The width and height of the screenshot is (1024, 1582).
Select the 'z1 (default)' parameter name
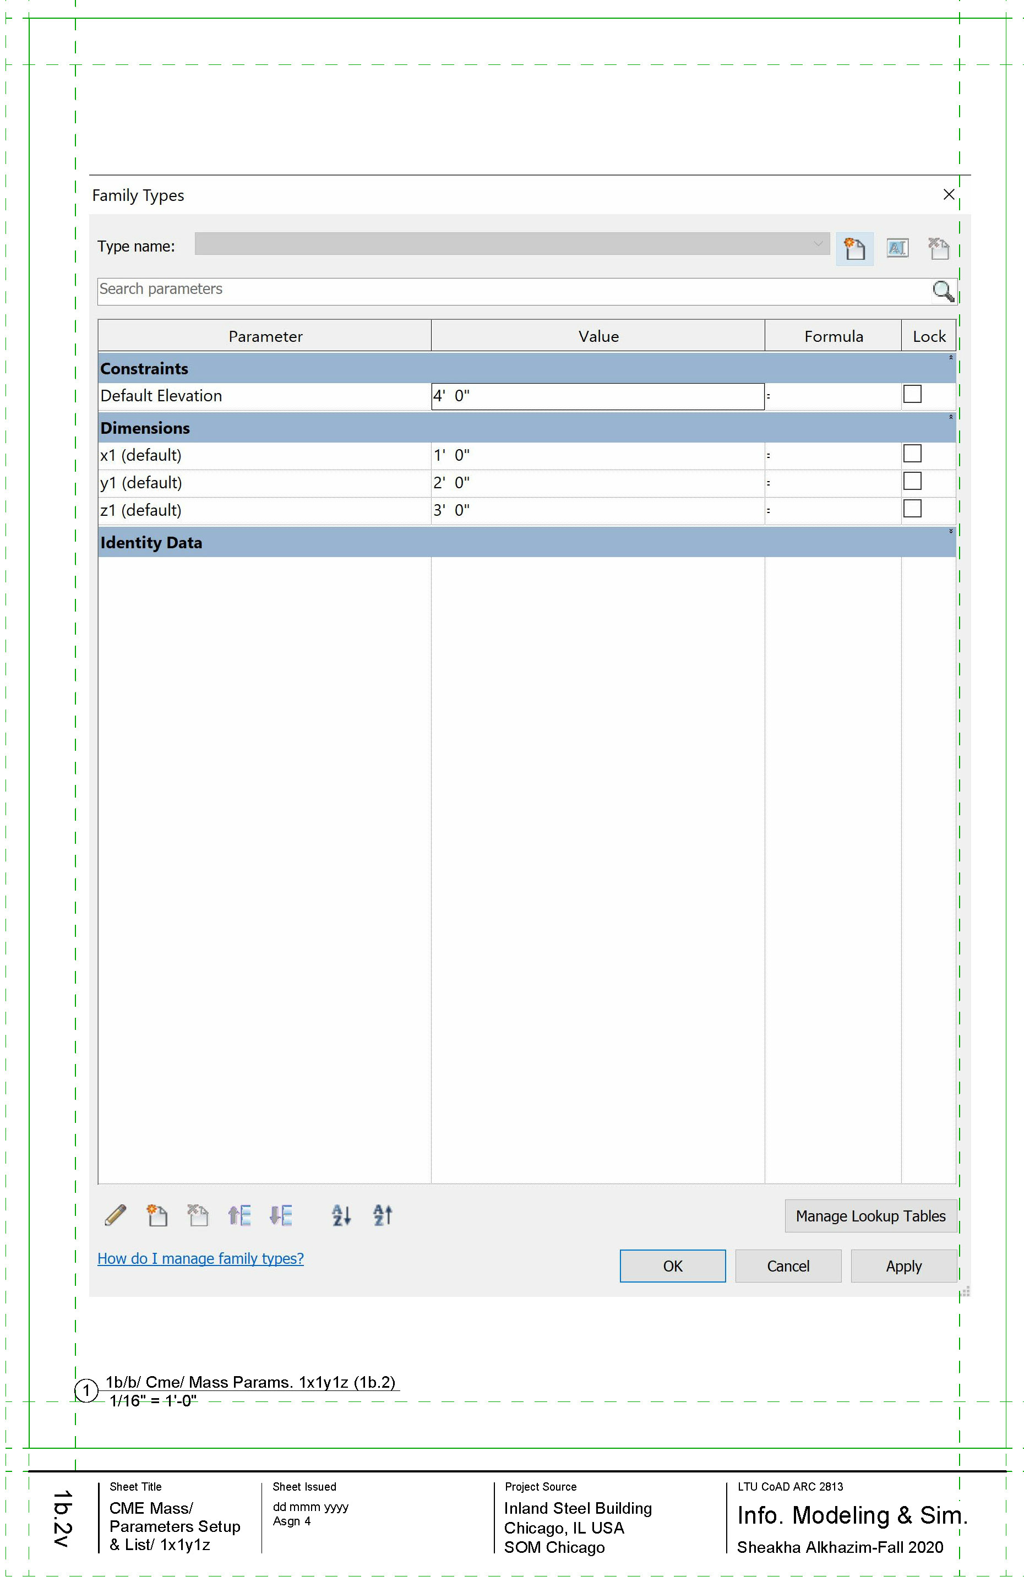[x=140, y=510]
